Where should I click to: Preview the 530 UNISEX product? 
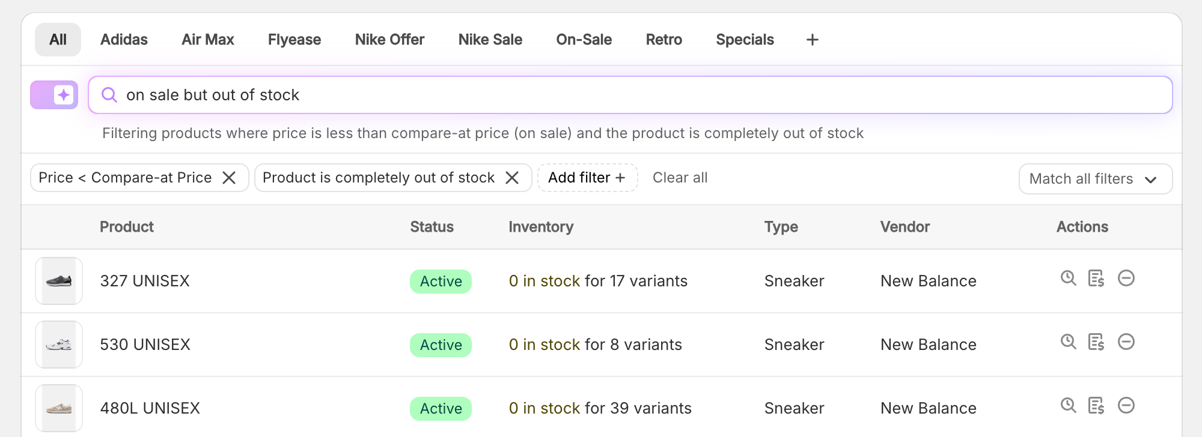[x=1068, y=342]
